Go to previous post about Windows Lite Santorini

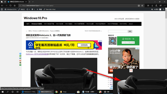pyautogui.click(x=43, y=31)
